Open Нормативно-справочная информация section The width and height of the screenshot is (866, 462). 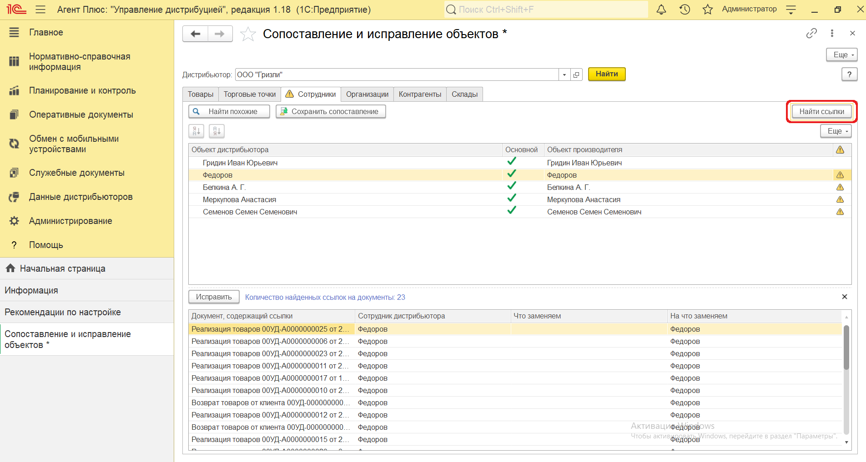87,62
